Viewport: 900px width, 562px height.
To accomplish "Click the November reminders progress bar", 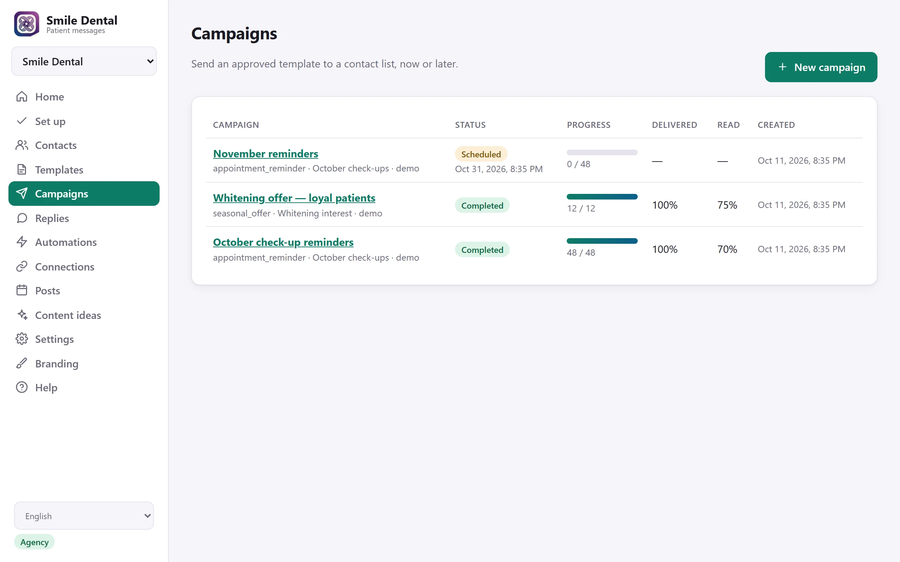I will [602, 152].
